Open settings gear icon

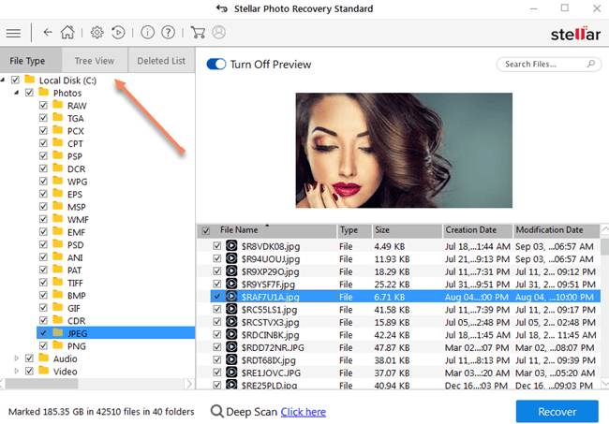coord(97,32)
